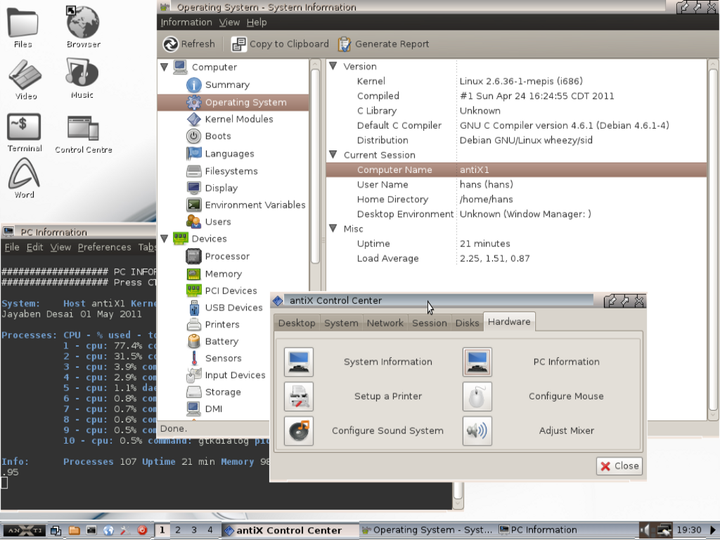Open the Video desktop icon
The width and height of the screenshot is (720, 540).
(25, 79)
